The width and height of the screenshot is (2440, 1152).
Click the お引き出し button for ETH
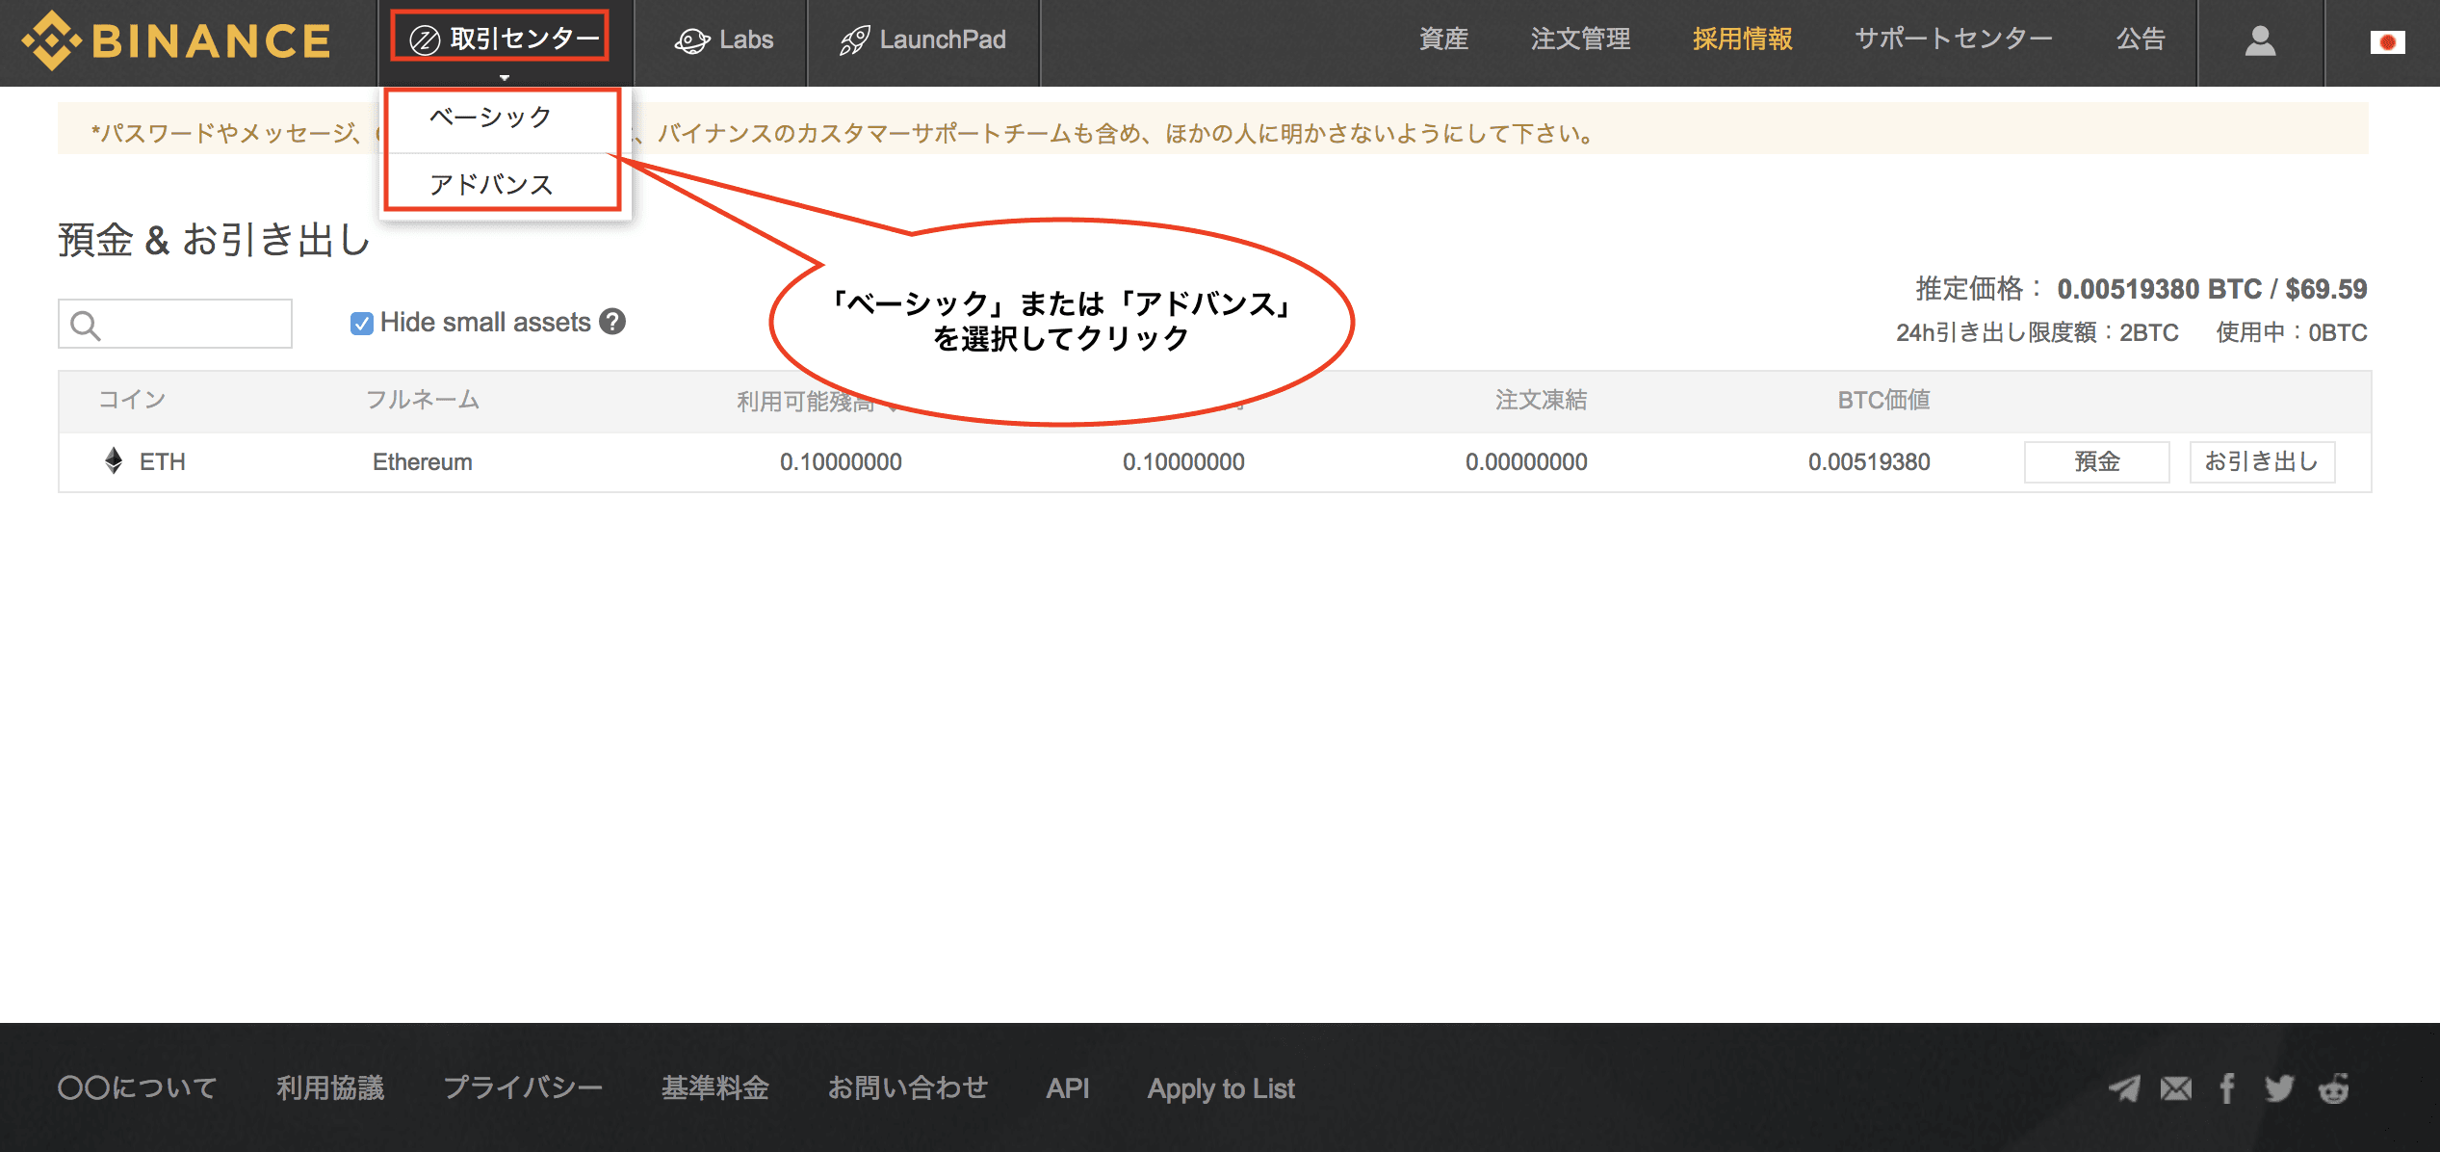click(2261, 462)
